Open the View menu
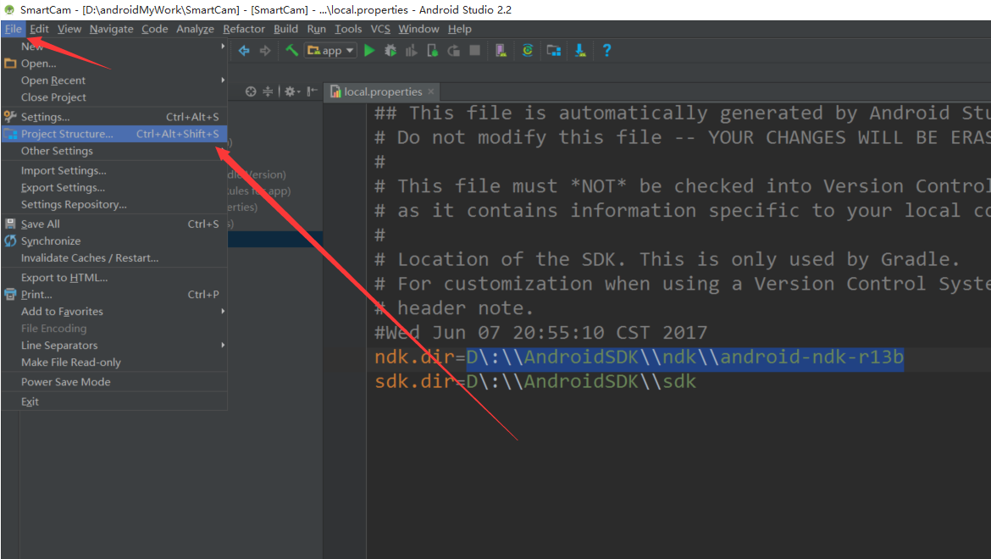Image resolution: width=991 pixels, height=559 pixels. pyautogui.click(x=69, y=29)
